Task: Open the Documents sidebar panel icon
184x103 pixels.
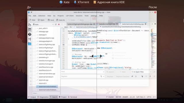Action: 29,25
